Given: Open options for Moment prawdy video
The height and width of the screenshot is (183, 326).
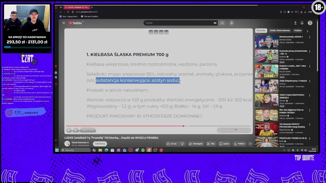Looking at the screenshot, I should click(x=310, y=37).
